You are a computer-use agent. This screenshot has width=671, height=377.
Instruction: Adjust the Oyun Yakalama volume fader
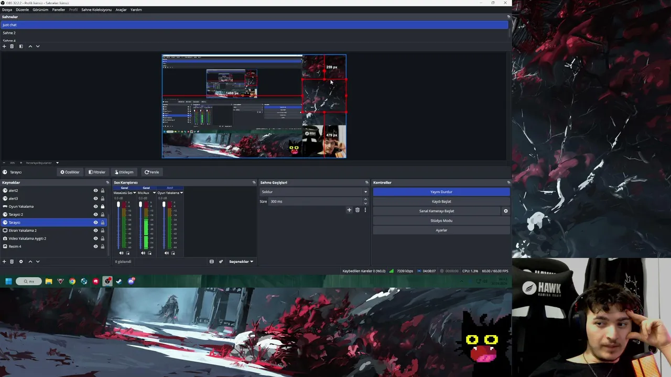(164, 205)
